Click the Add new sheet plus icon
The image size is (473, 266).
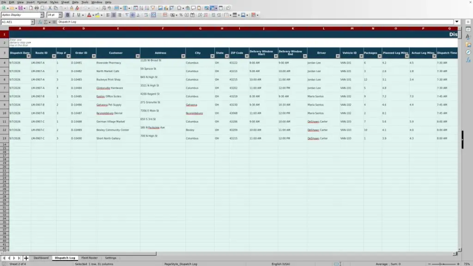coord(26,258)
